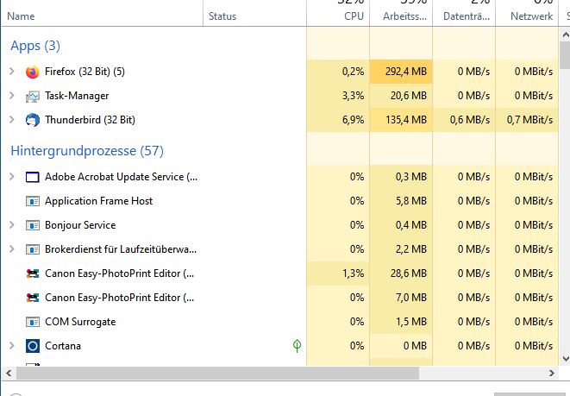The height and width of the screenshot is (396, 570).
Task: Click the horizontal scrollbar thumb
Action: pyautogui.click(x=217, y=373)
